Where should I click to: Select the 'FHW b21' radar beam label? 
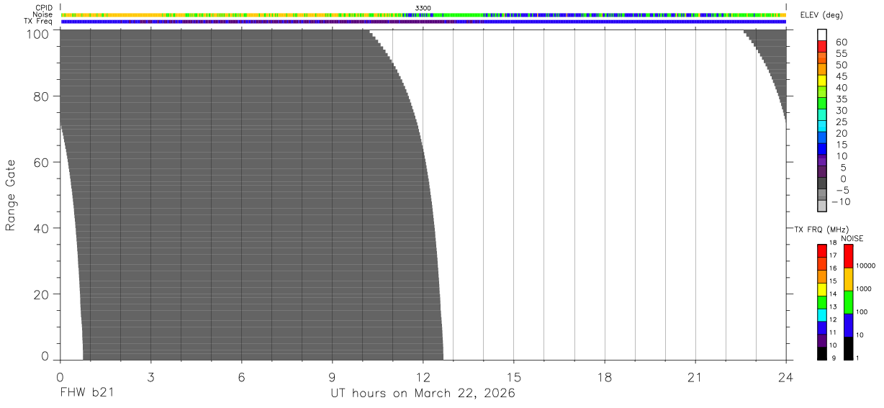pyautogui.click(x=86, y=394)
